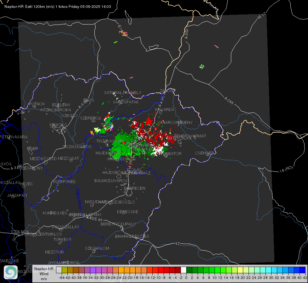Screen dimensions: 308x283
Task: Click the TISZAÚJVÁROS city label
Action: 77,147
